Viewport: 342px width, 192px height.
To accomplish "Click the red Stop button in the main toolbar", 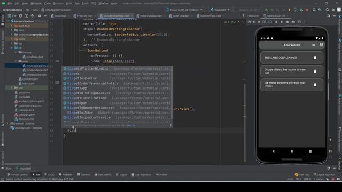I will click(x=307, y=10).
